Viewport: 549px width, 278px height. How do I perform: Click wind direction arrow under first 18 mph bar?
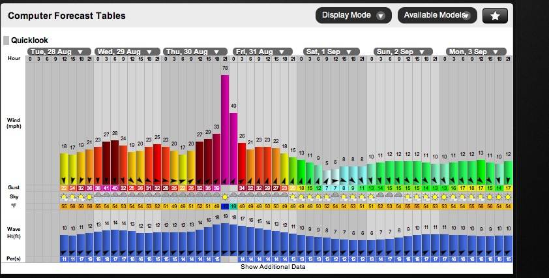tap(64, 179)
